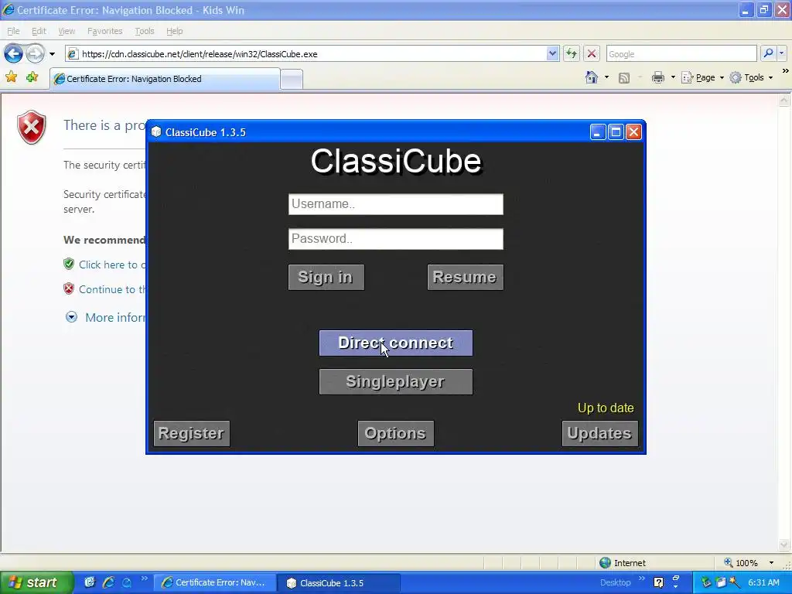
Task: Expand the address bar history dropdown
Action: coord(552,53)
